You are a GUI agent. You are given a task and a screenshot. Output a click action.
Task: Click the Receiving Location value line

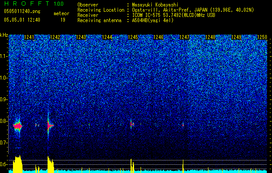coord(193,10)
